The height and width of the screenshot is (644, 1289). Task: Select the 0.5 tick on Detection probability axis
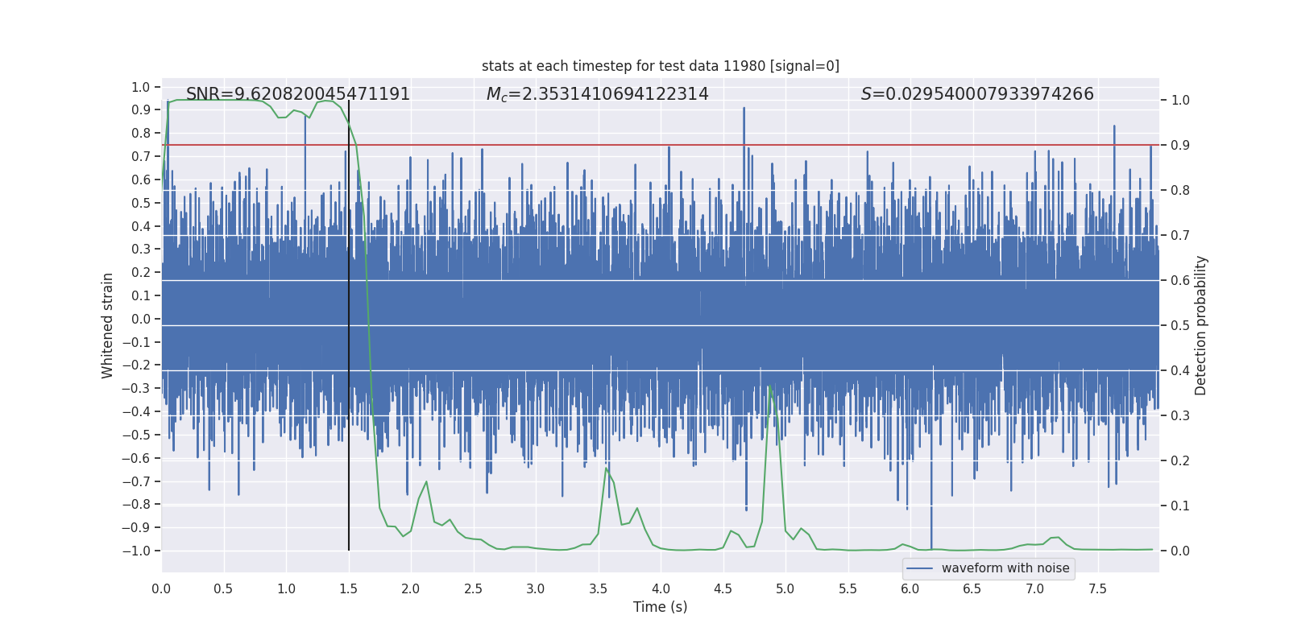point(1180,325)
